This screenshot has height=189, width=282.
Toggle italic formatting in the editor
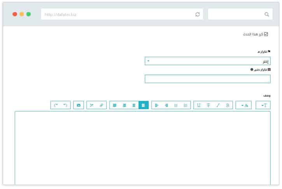point(218,105)
